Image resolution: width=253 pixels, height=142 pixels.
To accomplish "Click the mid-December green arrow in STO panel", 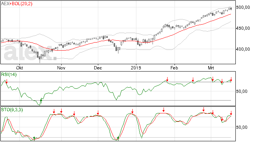I will pyautogui.click(x=118, y=138).
